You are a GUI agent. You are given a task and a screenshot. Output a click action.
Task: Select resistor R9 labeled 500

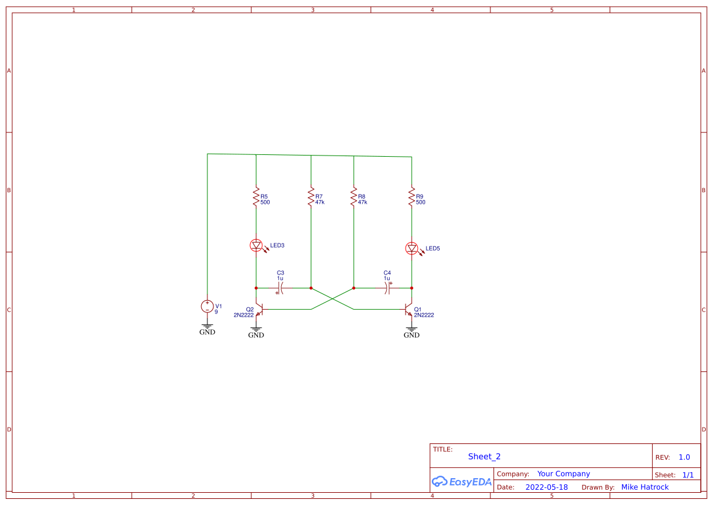point(412,197)
